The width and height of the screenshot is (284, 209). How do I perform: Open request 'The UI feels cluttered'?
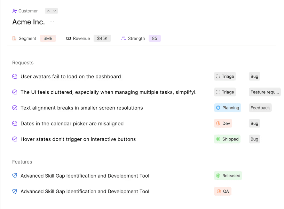109,92
